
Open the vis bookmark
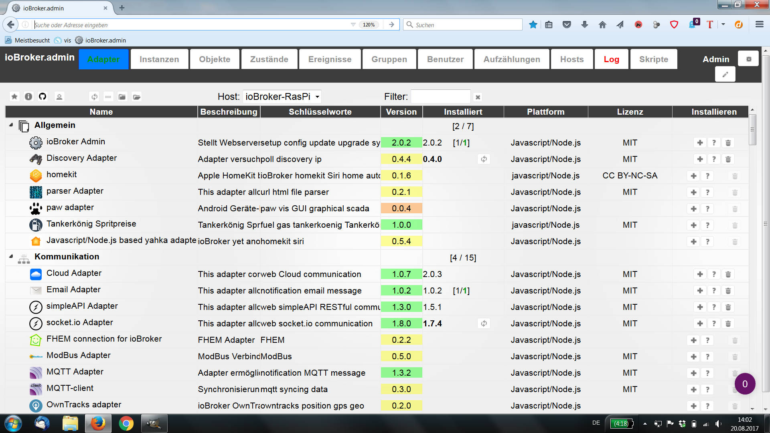(63, 40)
